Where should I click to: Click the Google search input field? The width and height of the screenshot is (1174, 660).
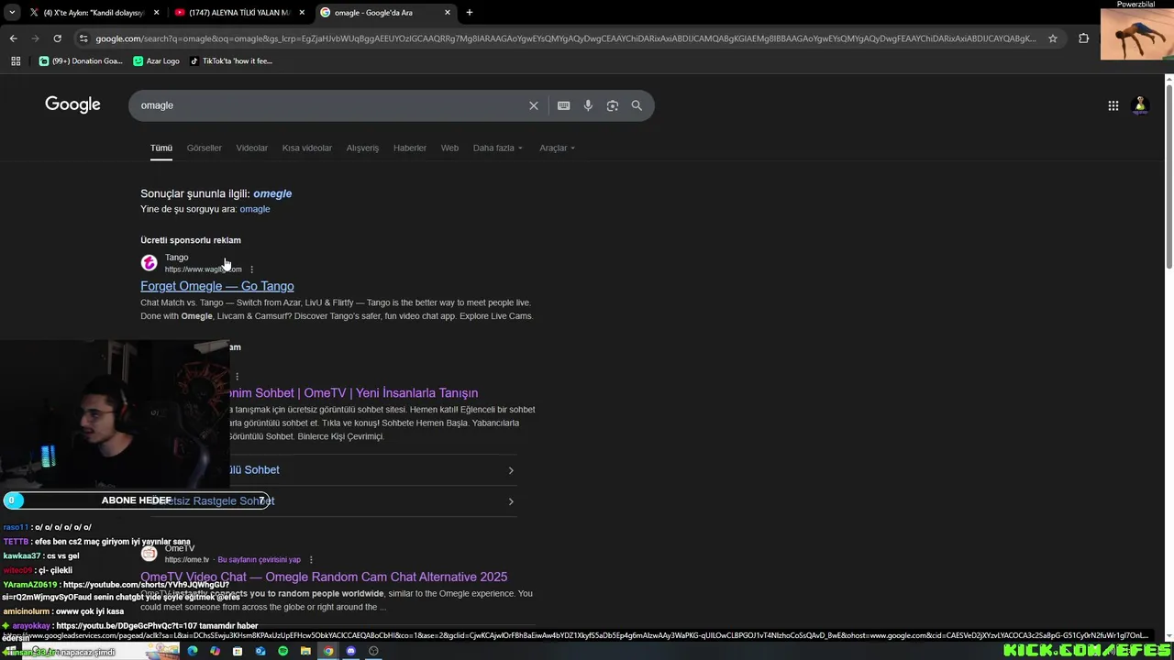330,105
